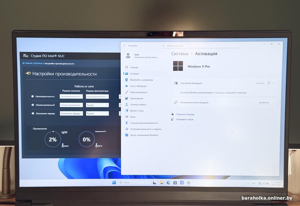The width and height of the screenshot is (300, 206).
Task: Open the Отправить отзыв link
Action: (184, 119)
